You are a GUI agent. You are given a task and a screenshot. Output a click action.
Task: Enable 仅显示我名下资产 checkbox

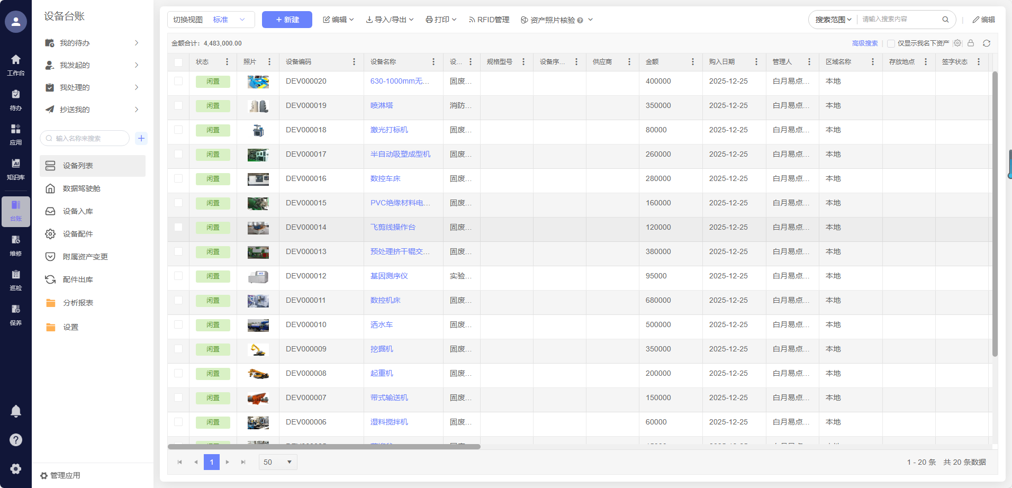[891, 43]
